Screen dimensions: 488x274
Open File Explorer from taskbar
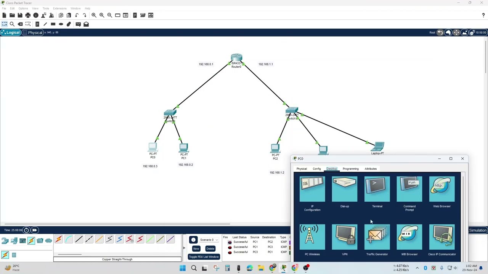point(261,268)
